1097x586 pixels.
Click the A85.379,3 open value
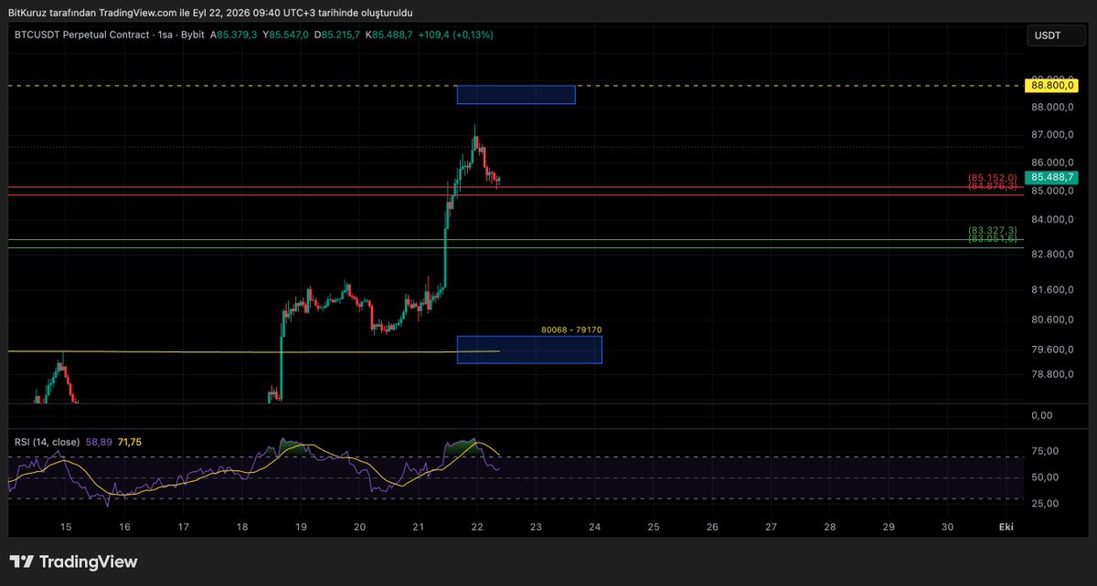pos(234,35)
